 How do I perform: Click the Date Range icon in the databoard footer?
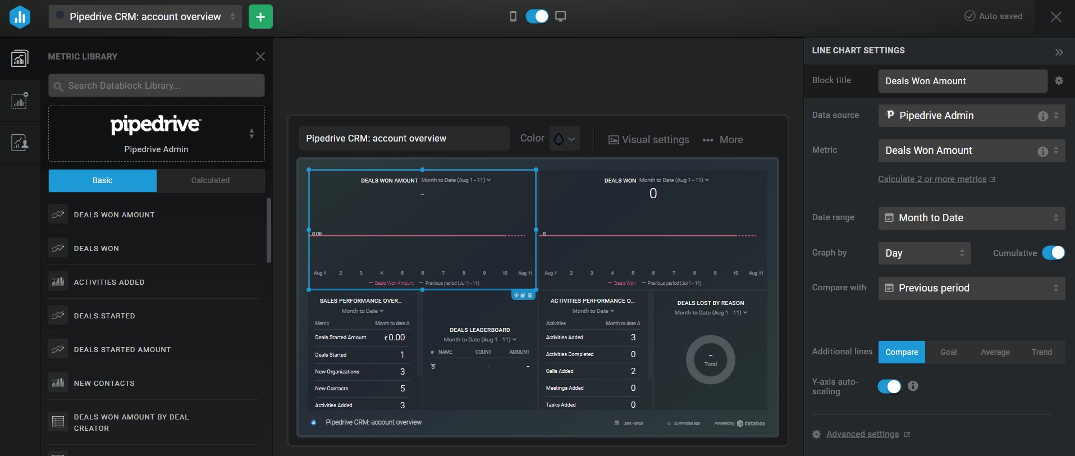click(617, 423)
